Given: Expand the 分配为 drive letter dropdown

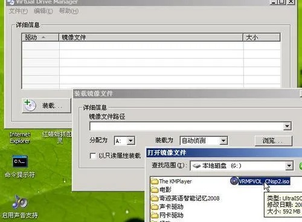Looking at the screenshot, I should tap(130, 141).
